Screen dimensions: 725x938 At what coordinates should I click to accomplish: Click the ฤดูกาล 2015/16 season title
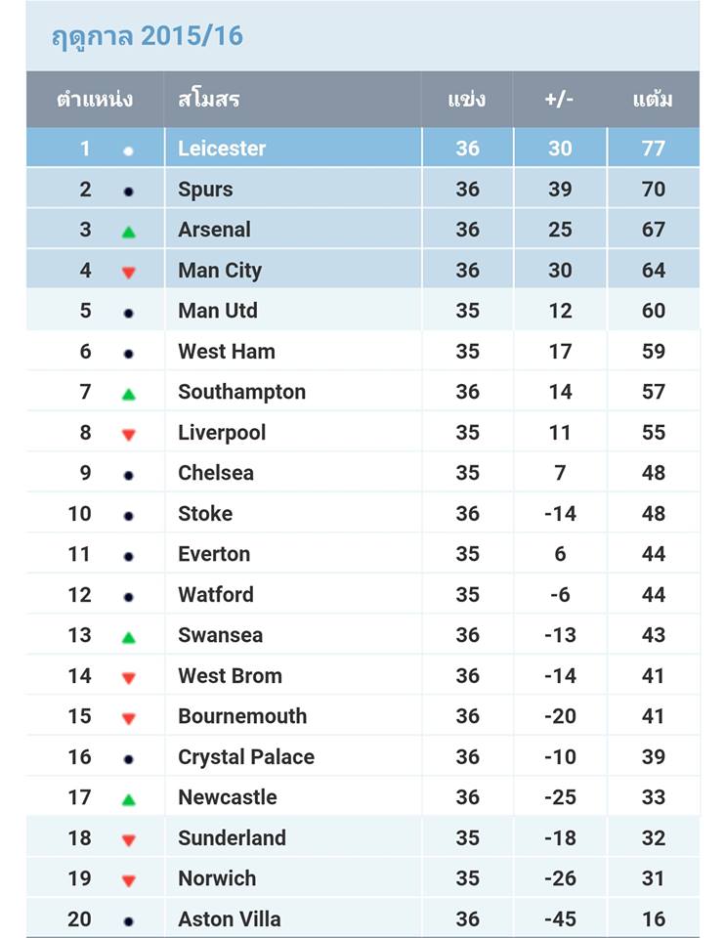(148, 36)
